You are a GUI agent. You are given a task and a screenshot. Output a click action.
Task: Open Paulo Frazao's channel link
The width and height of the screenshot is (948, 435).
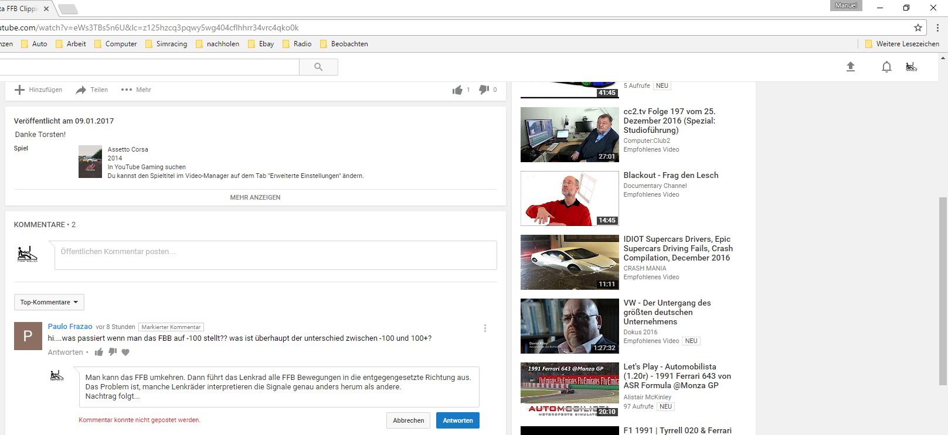[x=70, y=327]
